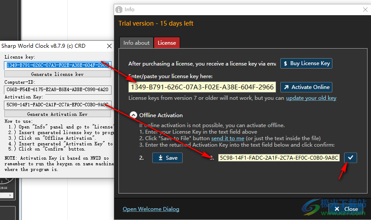This screenshot has width=371, height=220.
Task: Click the 'Sharp World Clock v8.7.9 (c) CRD' title
Action: (x=43, y=46)
